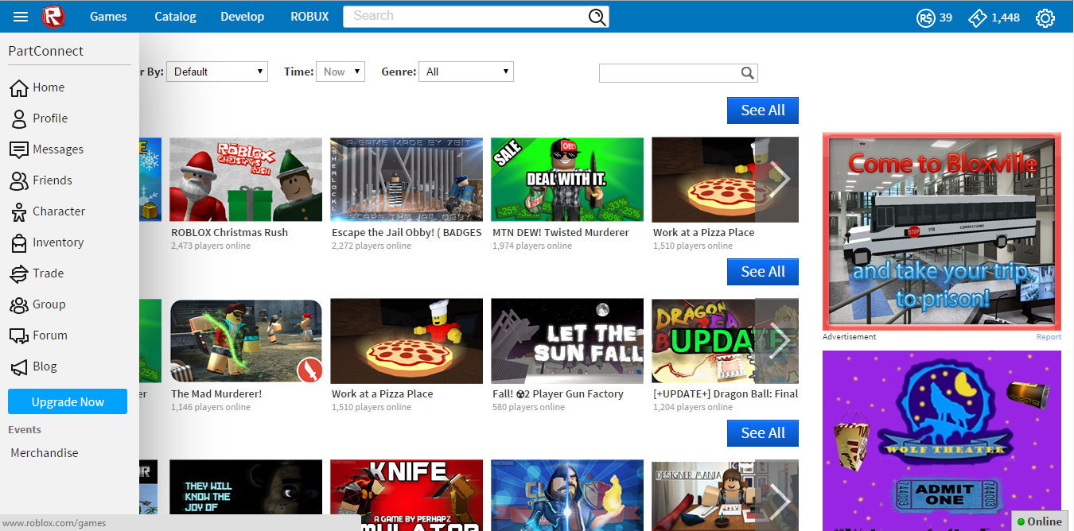Switch to the Catalog tab
The width and height of the screenshot is (1074, 531).
175,16
